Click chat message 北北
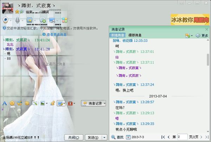The height and width of the screenshot is (142, 211). pos(10,45)
